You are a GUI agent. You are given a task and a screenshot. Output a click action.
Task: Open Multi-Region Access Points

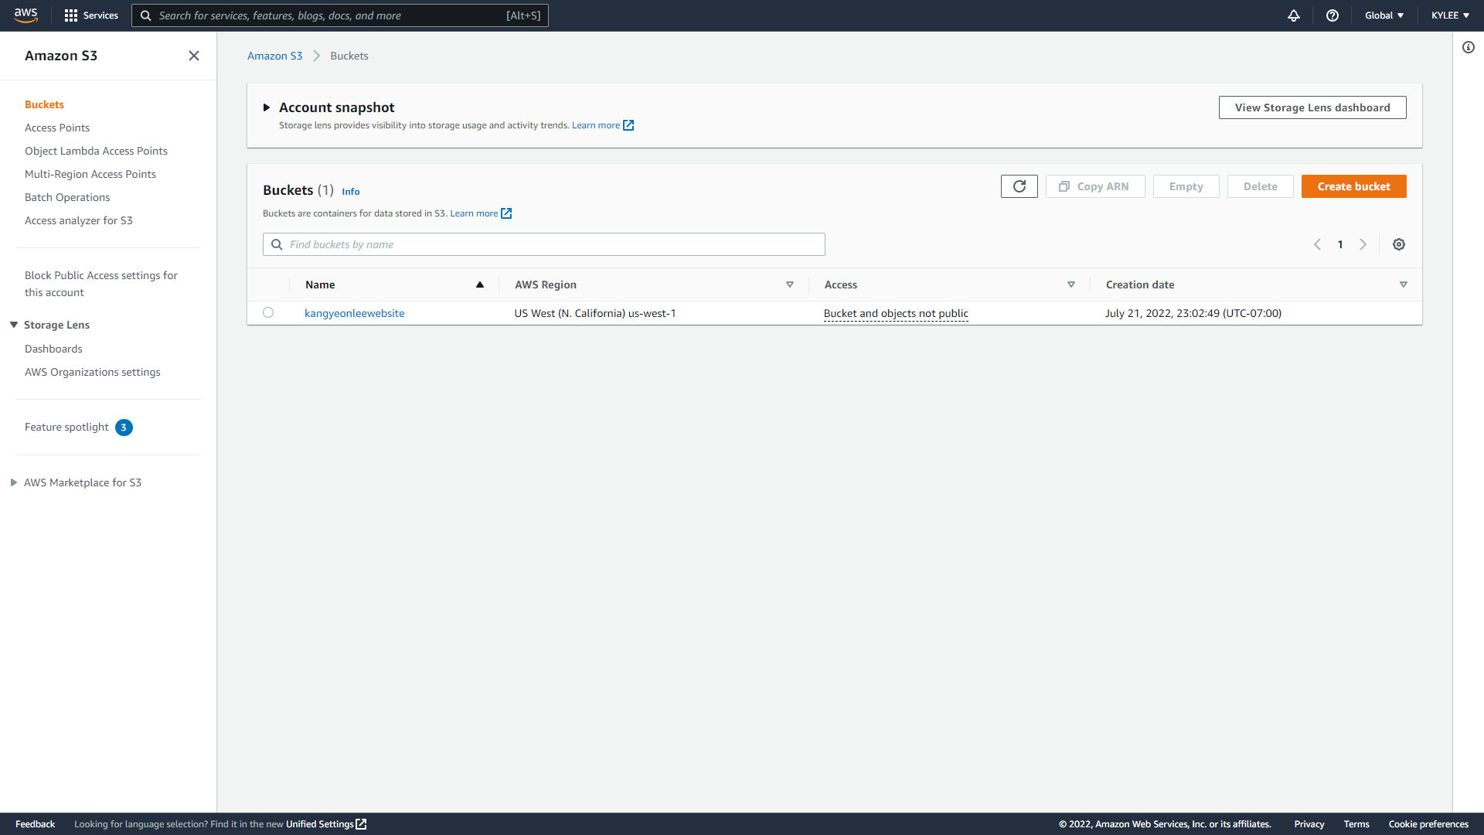pos(90,174)
